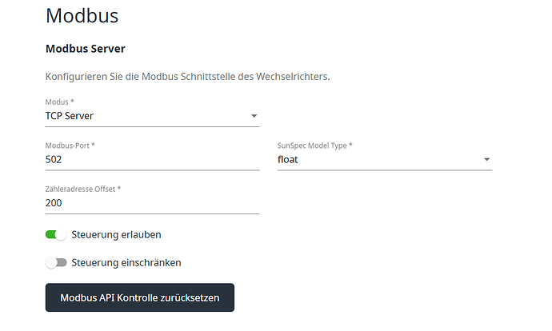Disable the Steuerung erlauben switch

tap(56, 234)
